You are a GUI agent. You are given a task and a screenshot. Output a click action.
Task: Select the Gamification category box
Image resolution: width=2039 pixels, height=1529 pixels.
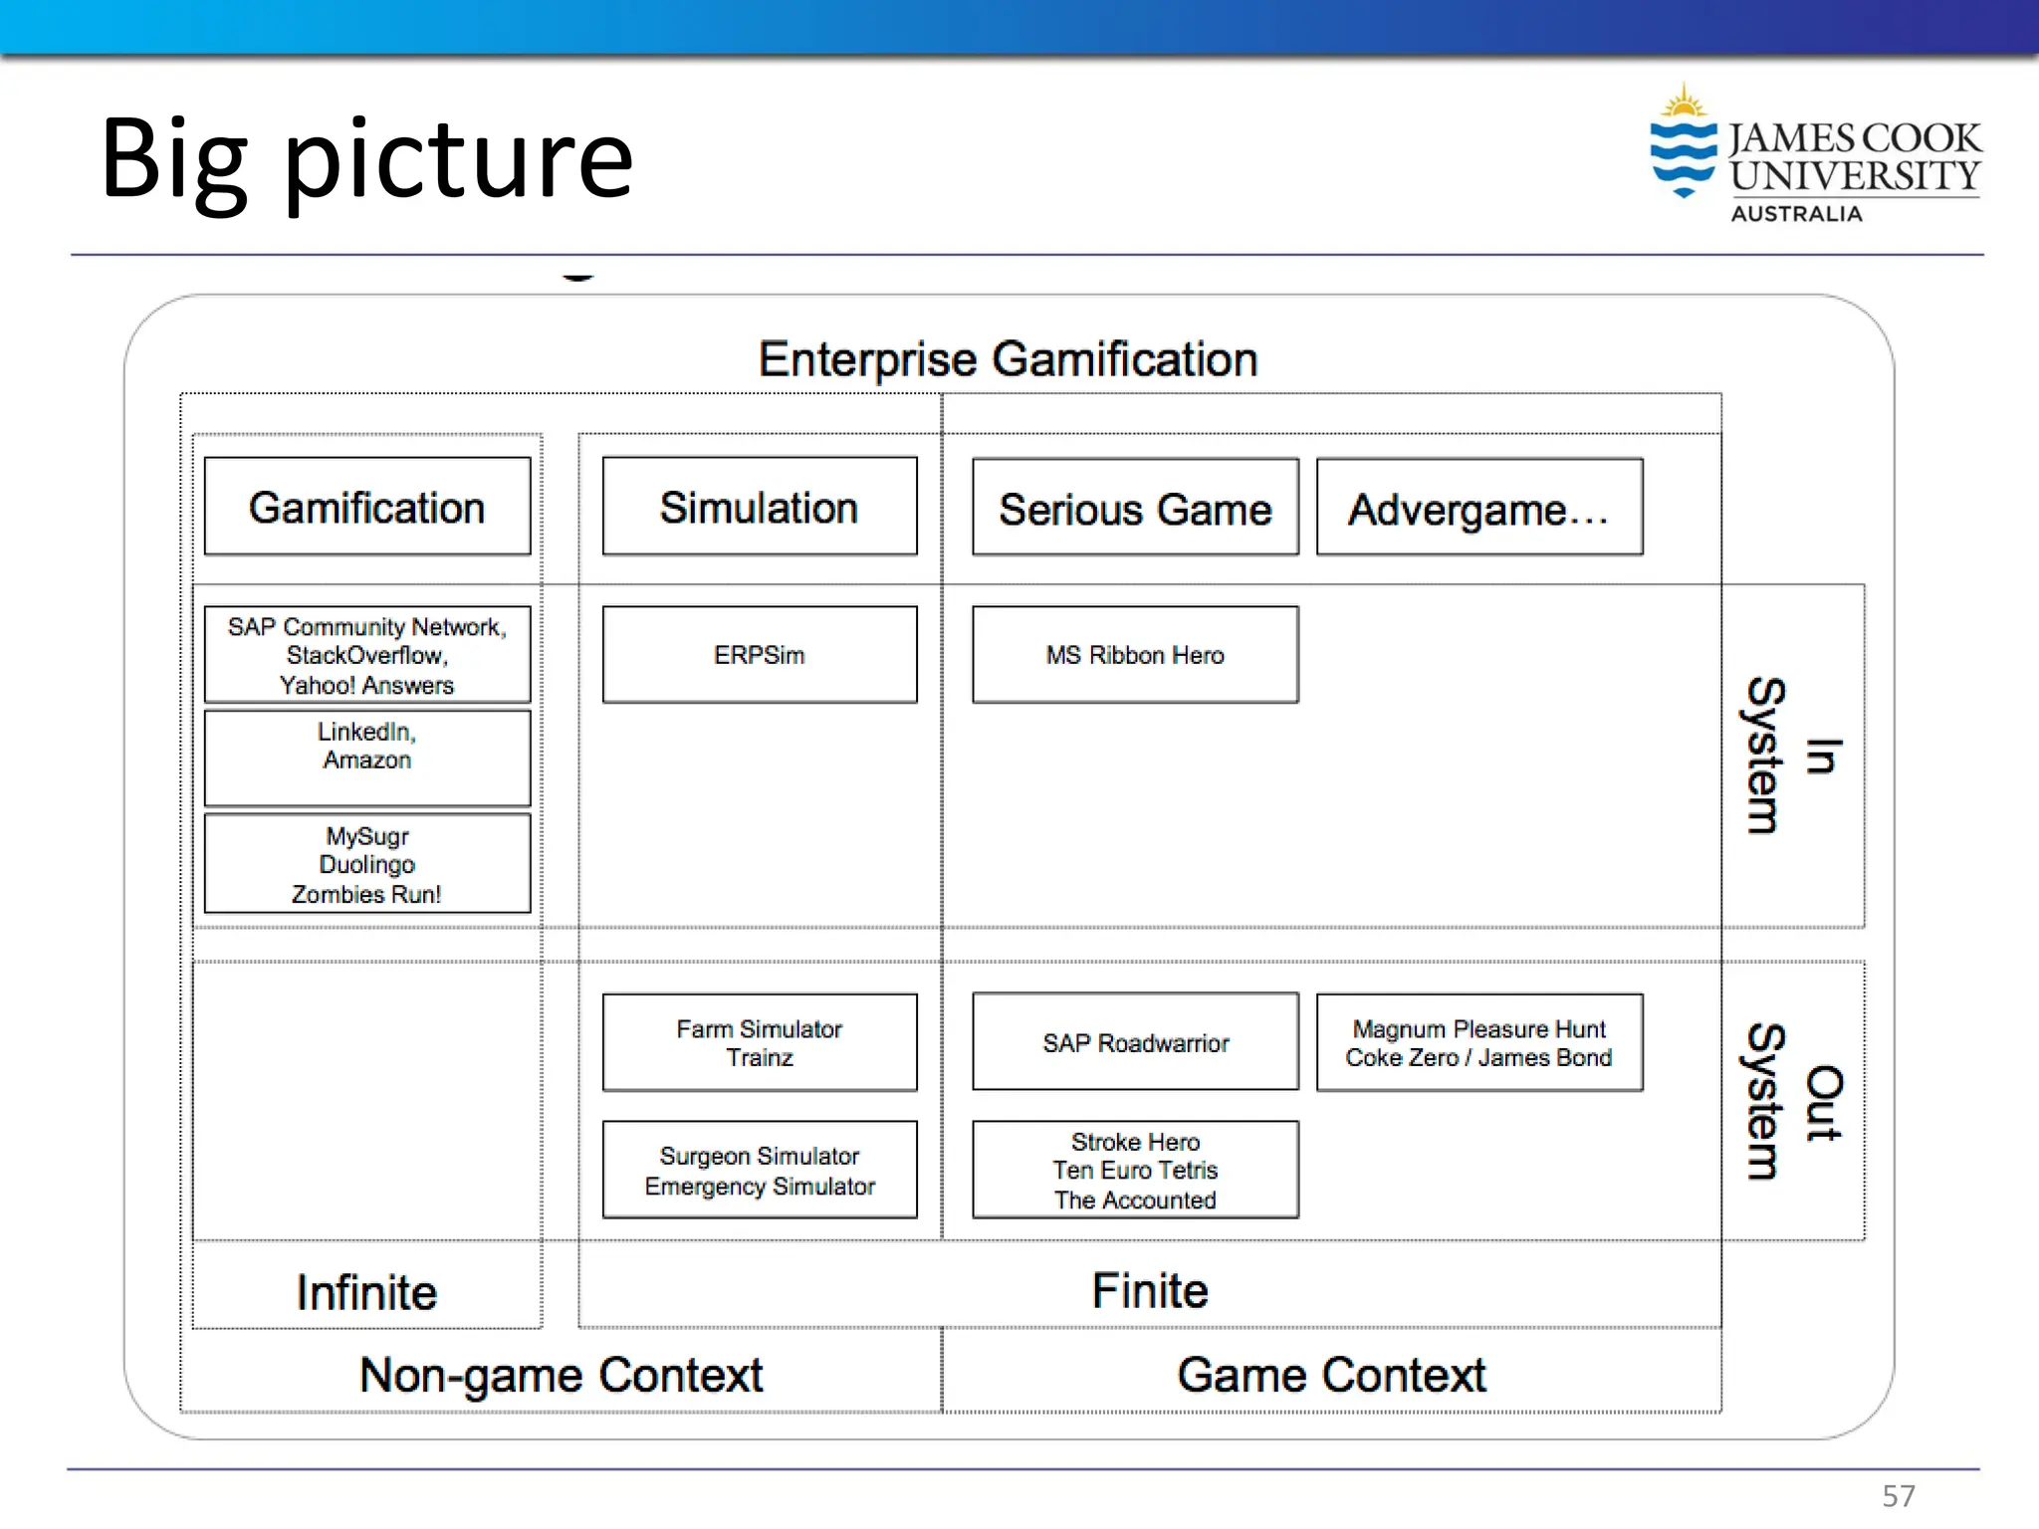click(x=366, y=507)
